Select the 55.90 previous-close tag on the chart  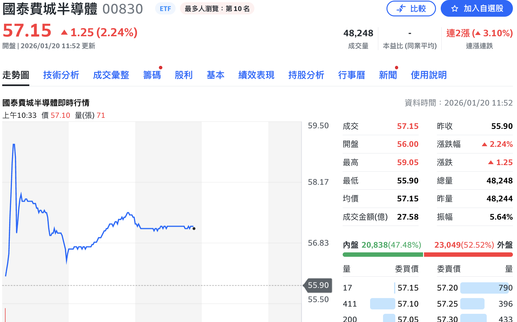pyautogui.click(x=317, y=285)
